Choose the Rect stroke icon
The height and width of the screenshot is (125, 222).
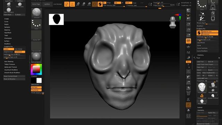pos(213,19)
